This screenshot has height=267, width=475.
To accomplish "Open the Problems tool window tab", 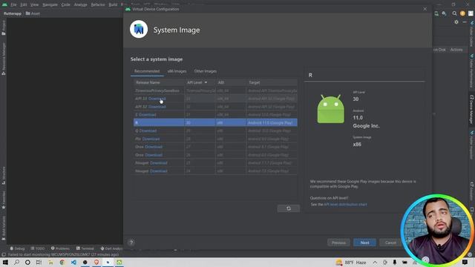I will (x=60, y=248).
